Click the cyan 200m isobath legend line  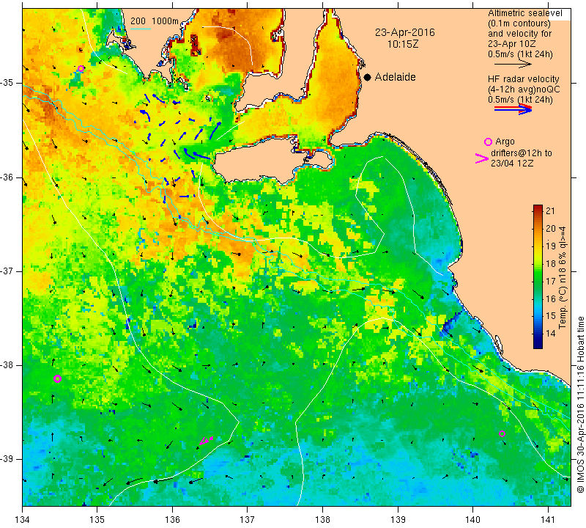(140, 29)
